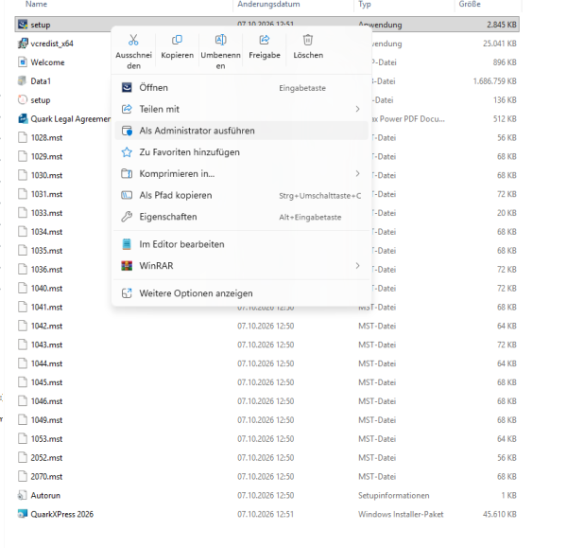Image resolution: width=567 pixels, height=548 pixels.
Task: Select the 1033.mst file
Action: click(x=46, y=213)
